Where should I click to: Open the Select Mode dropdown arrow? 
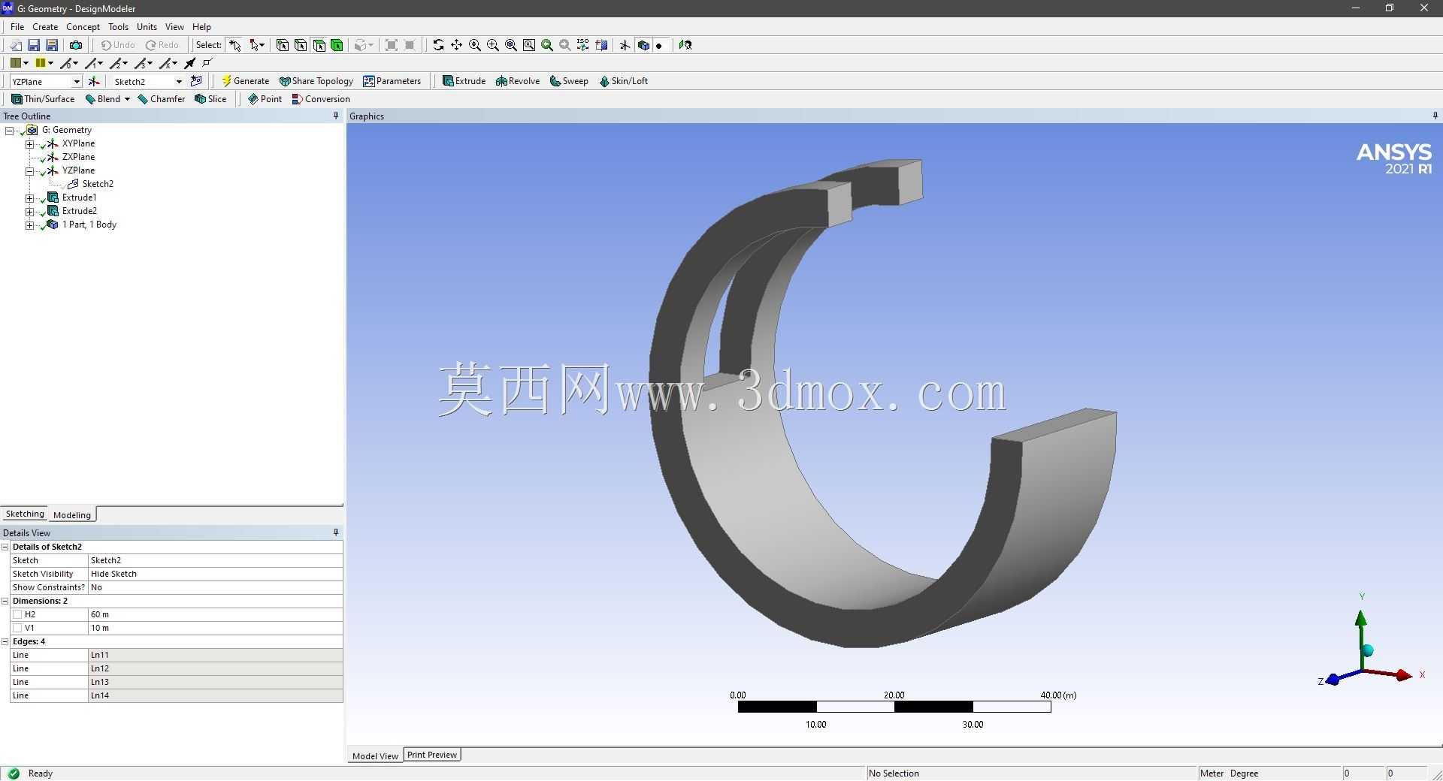[262, 45]
